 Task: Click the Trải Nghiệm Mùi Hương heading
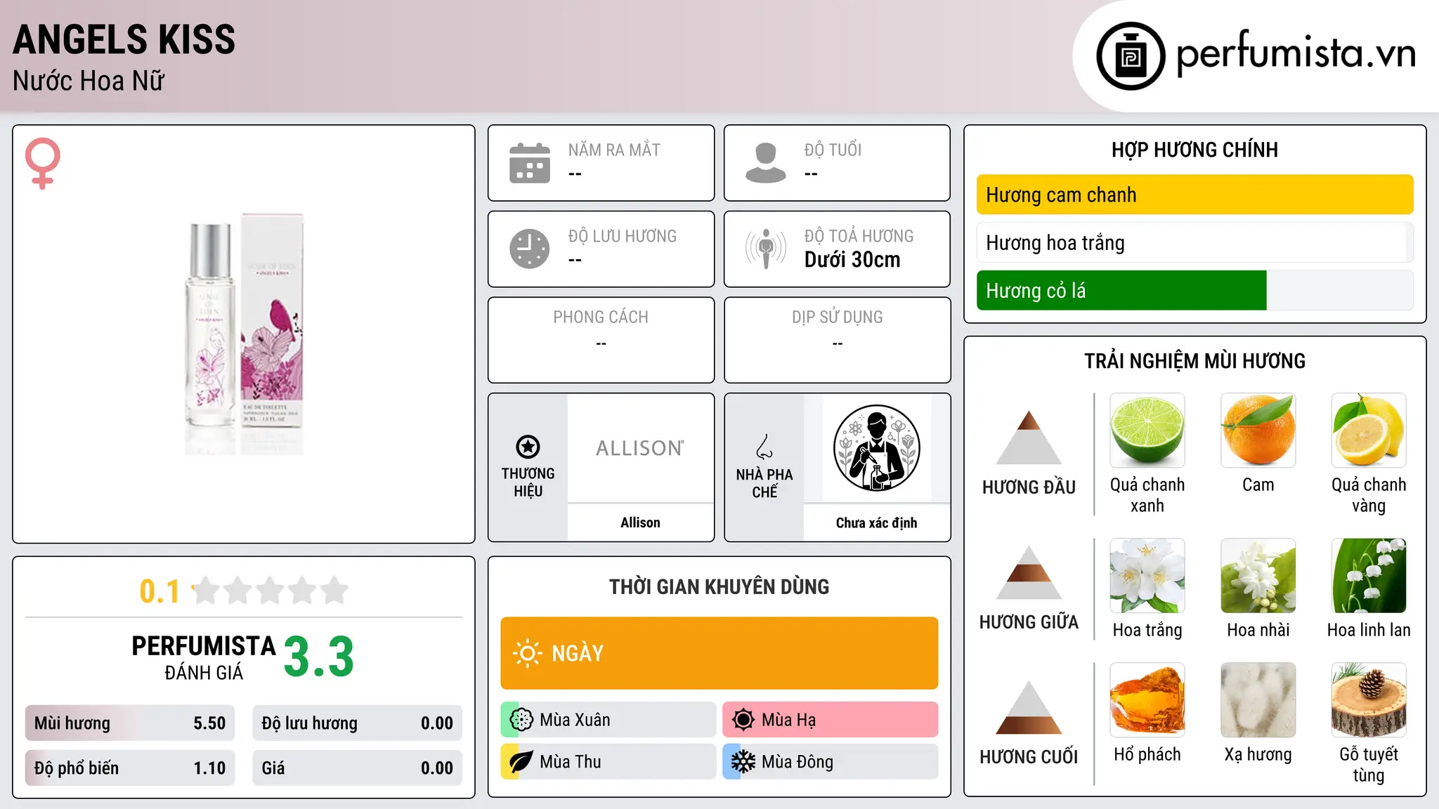coord(1194,361)
